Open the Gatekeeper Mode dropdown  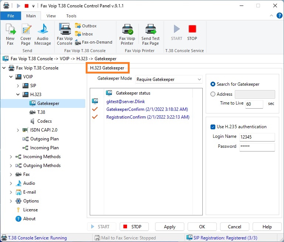click(169, 79)
